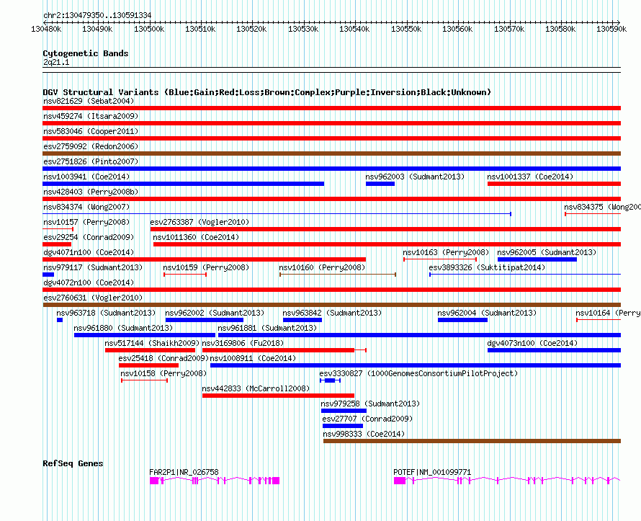Select the nsv1011360 (Coe2014) label

[196, 237]
